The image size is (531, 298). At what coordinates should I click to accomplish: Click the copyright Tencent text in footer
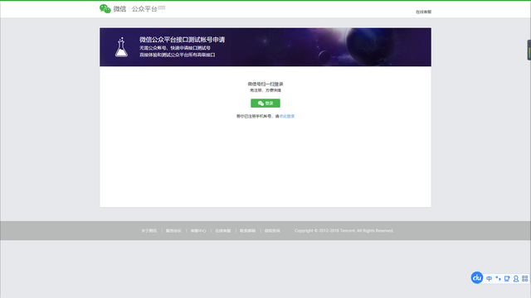tap(343, 231)
